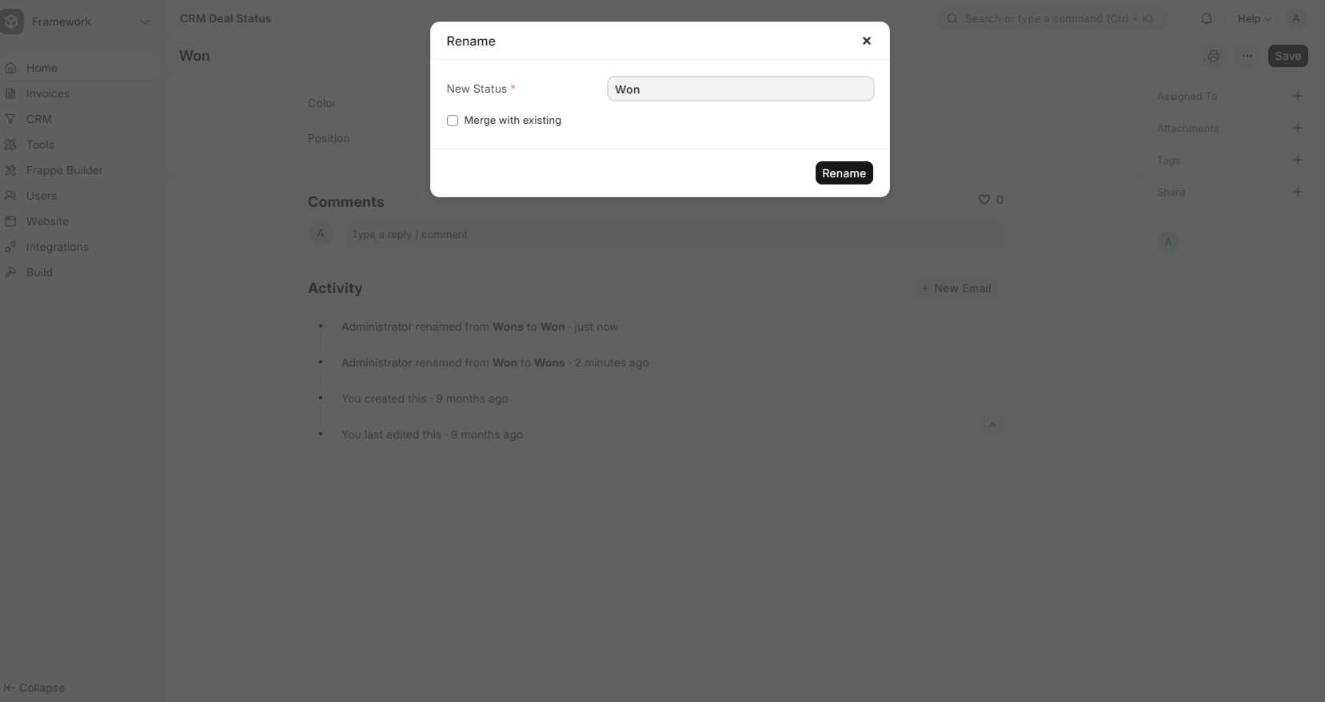Image resolution: width=1325 pixels, height=702 pixels.
Task: Open the user avatar menu
Action: [x=1295, y=18]
